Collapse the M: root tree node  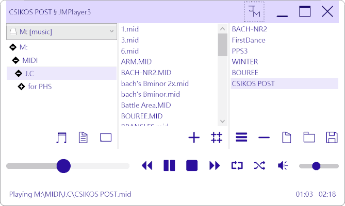click(13, 47)
